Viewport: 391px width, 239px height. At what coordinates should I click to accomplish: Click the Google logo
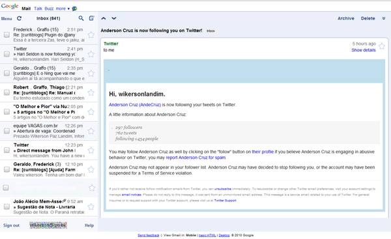[10, 6]
